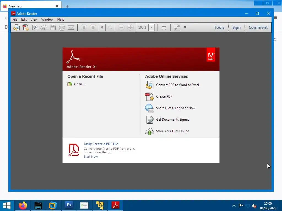
Task: Click the Create PDF service link
Action: 164,96
